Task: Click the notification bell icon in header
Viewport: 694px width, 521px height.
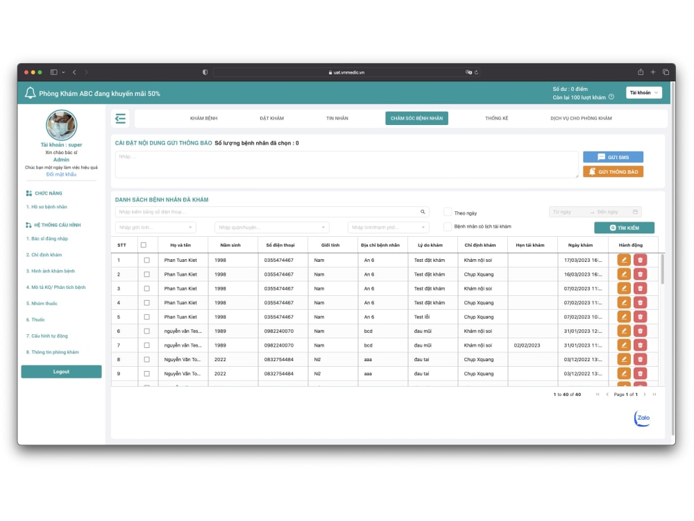Action: [30, 93]
